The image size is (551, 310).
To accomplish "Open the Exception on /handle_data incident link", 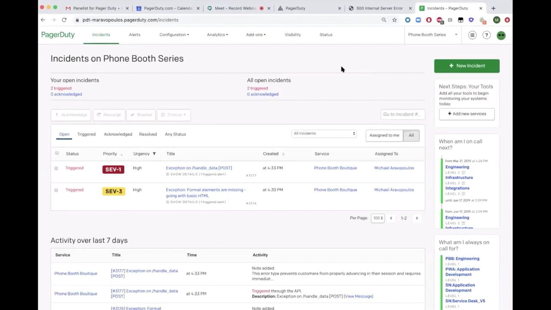I will 199,168.
